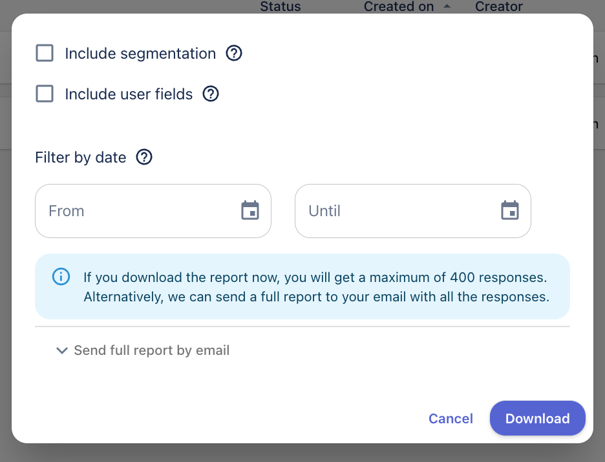Click the Status column header
The height and width of the screenshot is (462, 605).
point(280,7)
